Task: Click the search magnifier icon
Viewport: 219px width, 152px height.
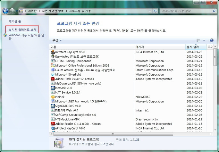Action: click(214, 11)
